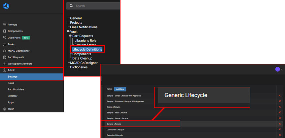This screenshot has height=138, width=285.
Task: Open the user avatar dropdown menu
Action: (x=278, y=69)
